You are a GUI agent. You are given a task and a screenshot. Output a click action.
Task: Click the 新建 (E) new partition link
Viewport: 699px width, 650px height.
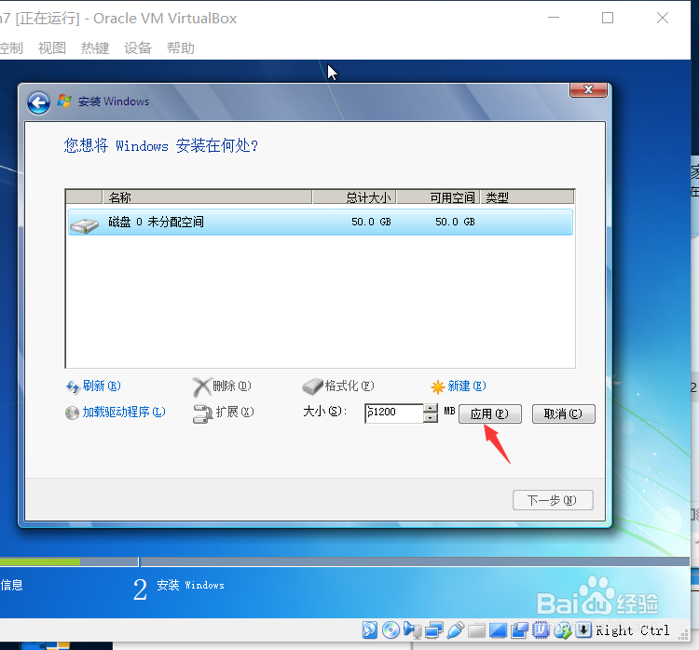459,386
